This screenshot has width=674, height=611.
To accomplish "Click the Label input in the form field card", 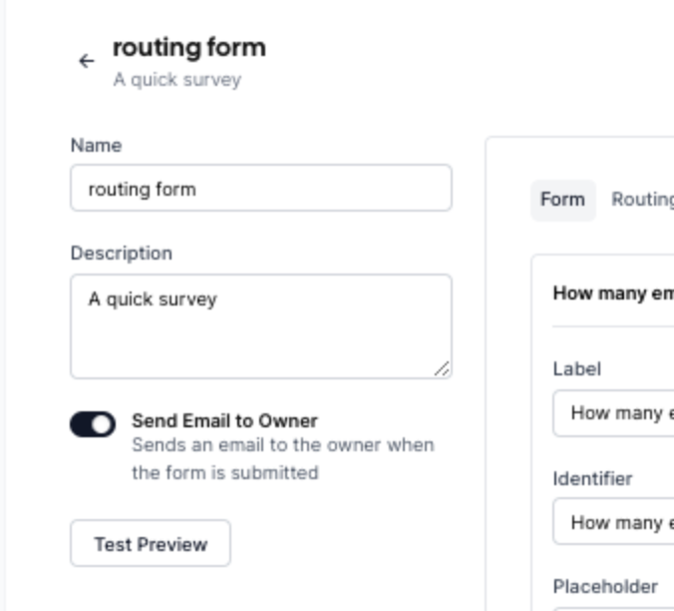I will (x=614, y=413).
